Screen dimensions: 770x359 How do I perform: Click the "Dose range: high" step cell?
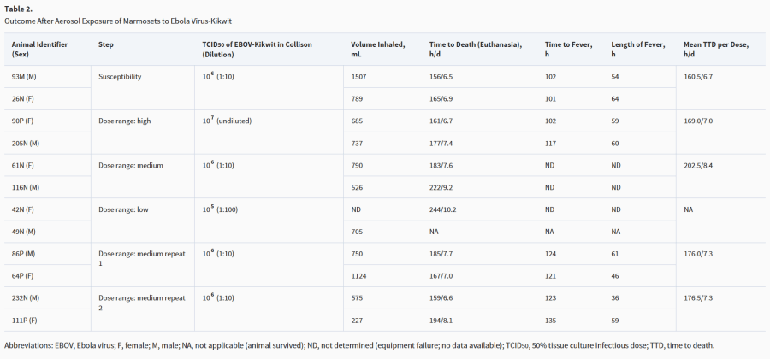(125, 121)
